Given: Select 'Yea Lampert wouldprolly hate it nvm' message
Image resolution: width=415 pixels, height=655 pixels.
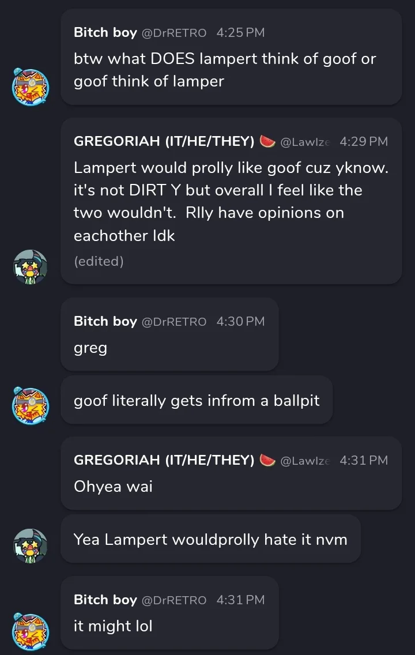Looking at the screenshot, I should [210, 539].
